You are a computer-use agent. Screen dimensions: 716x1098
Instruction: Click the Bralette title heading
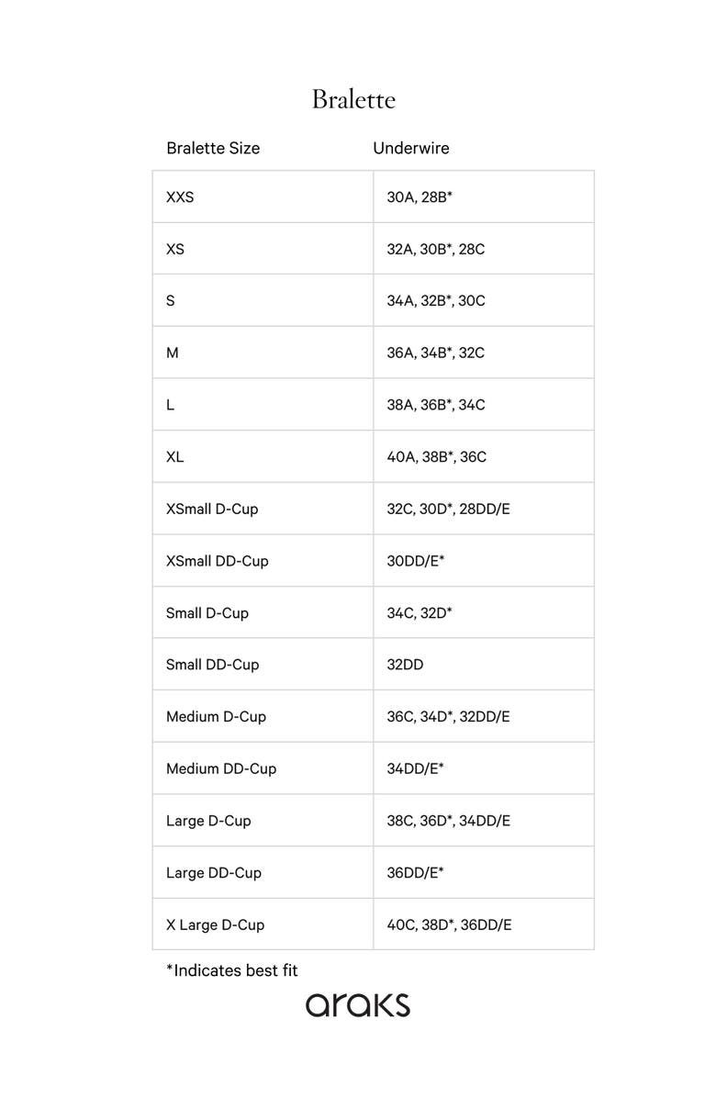click(x=353, y=99)
